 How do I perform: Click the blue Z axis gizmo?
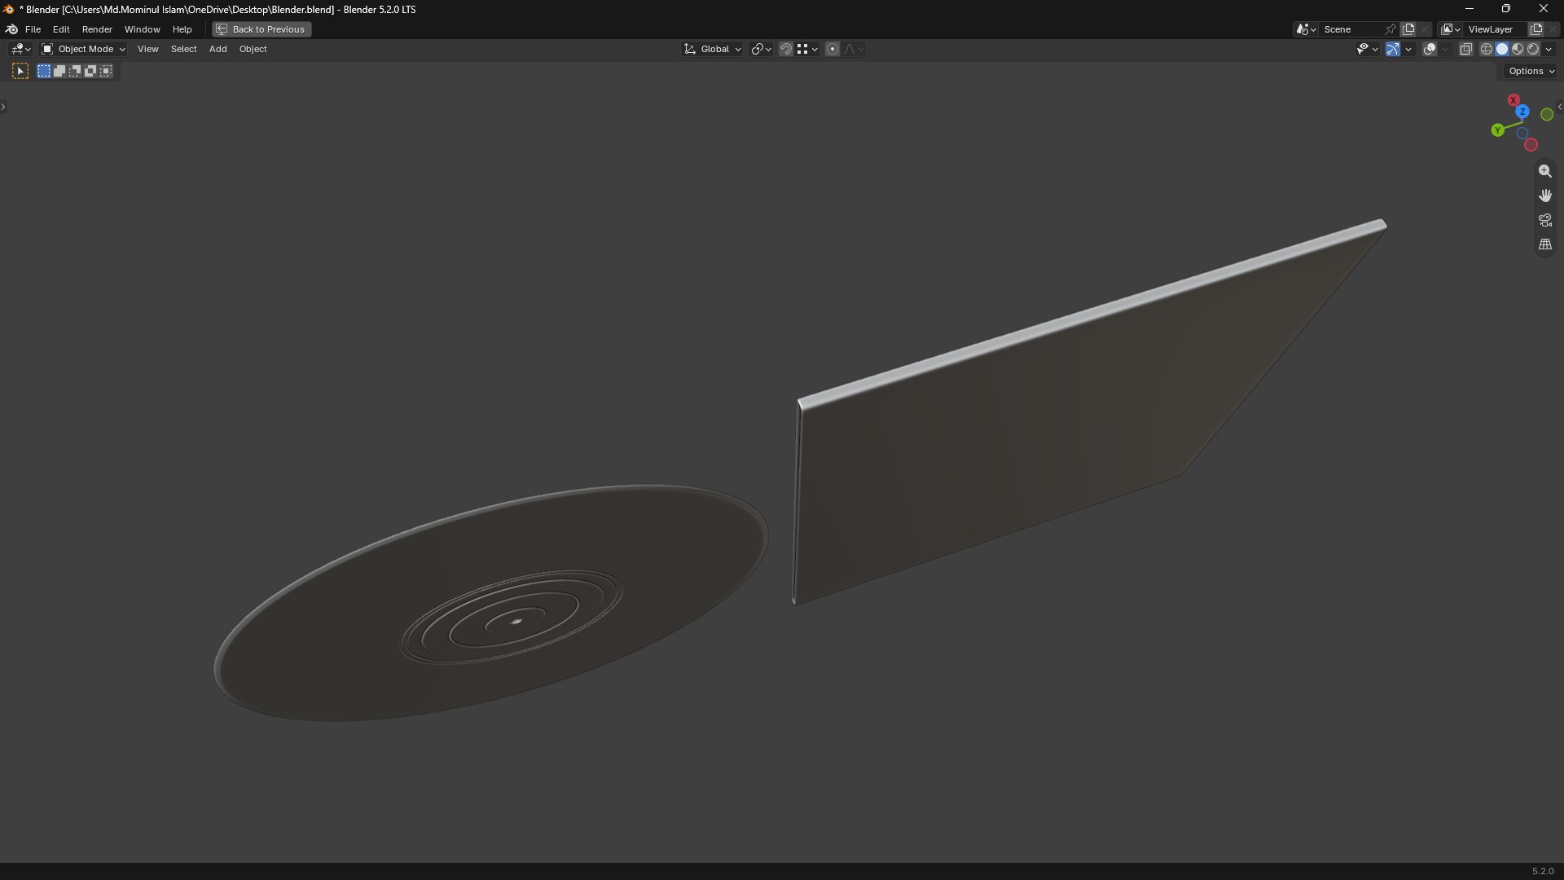pyautogui.click(x=1522, y=112)
